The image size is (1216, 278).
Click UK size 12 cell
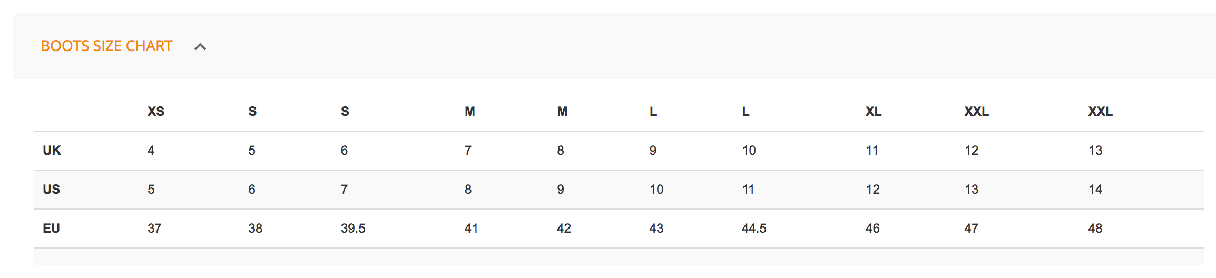[x=972, y=151]
